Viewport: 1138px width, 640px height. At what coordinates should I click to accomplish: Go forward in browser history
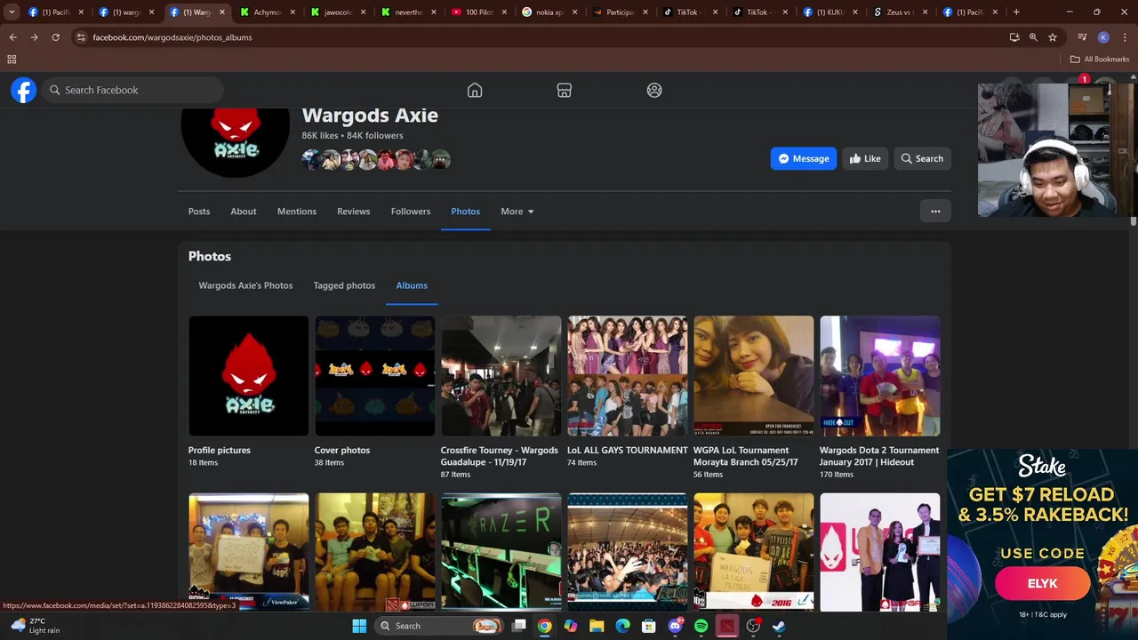pyautogui.click(x=34, y=37)
